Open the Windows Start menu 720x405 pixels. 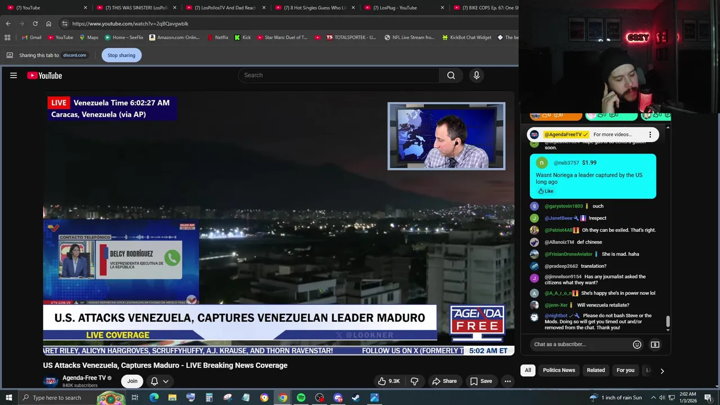coord(8,398)
